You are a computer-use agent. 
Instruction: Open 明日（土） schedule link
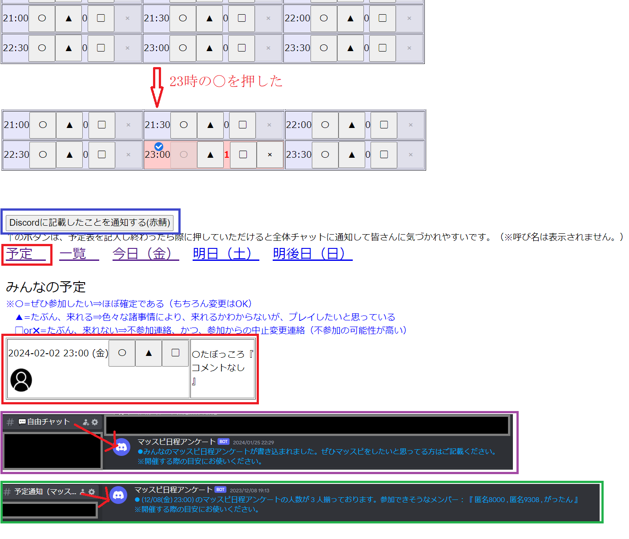coord(226,254)
